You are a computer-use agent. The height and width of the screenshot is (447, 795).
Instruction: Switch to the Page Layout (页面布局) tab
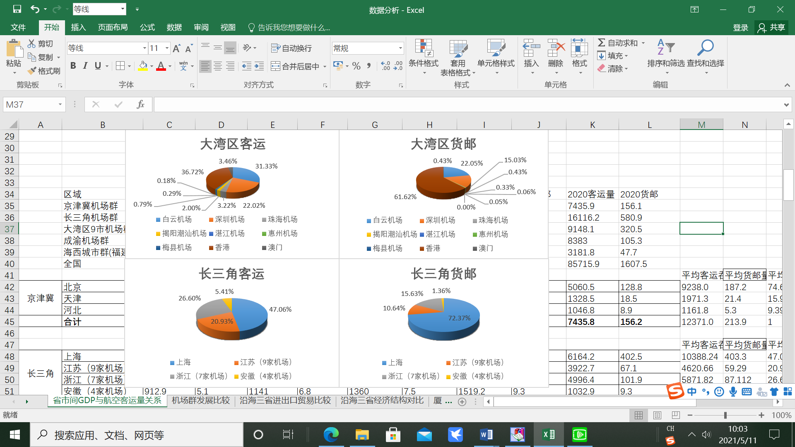pyautogui.click(x=113, y=27)
